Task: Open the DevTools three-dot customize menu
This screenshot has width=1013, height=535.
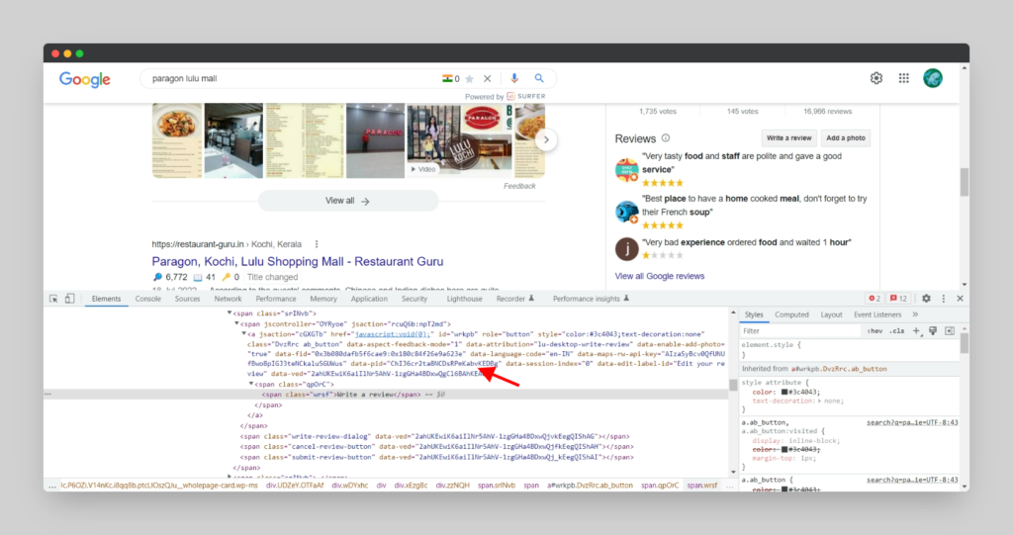Action: (x=943, y=299)
